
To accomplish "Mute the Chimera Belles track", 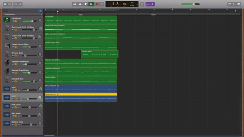I will 13,56.
